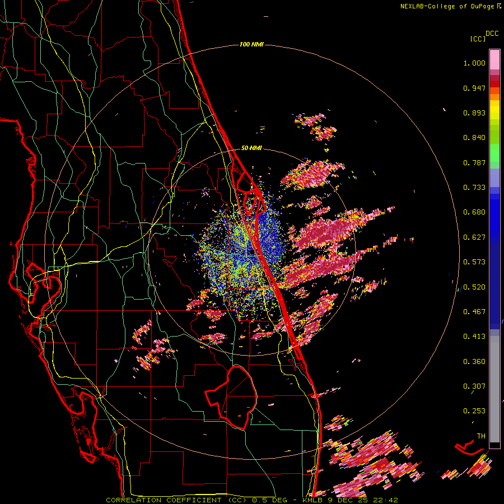The height and width of the screenshot is (504, 504).
Task: Click the 22:42 timestamp in the caption
Action: coord(387,500)
